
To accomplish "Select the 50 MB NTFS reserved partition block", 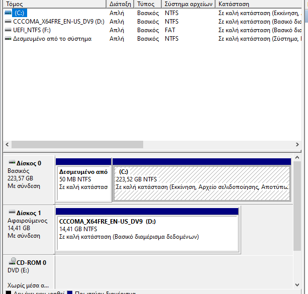I will point(83,180).
